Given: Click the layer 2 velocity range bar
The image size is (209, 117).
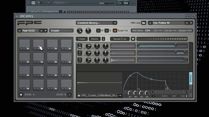Looking at the screenshot, I should point(163,53).
